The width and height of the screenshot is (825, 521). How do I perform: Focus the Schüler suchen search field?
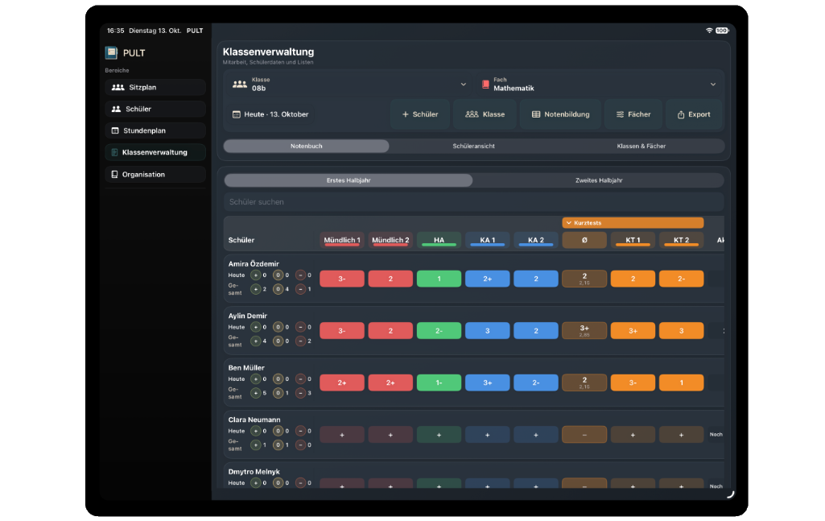tap(473, 202)
